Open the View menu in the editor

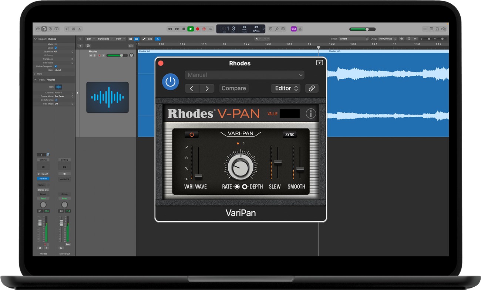(119, 39)
